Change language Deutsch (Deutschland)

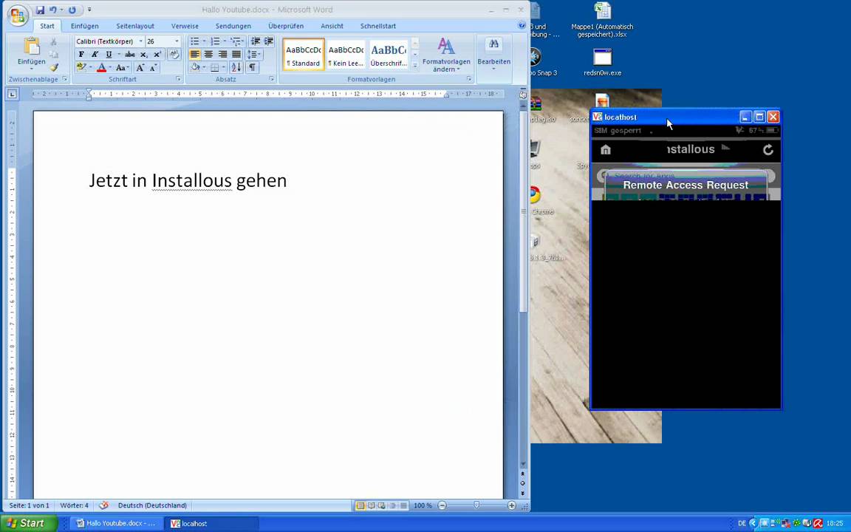152,505
